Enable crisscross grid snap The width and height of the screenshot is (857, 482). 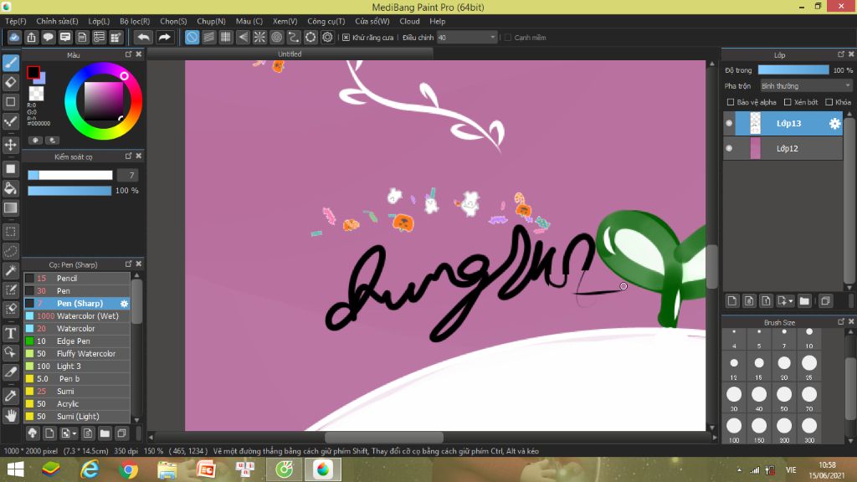click(226, 37)
